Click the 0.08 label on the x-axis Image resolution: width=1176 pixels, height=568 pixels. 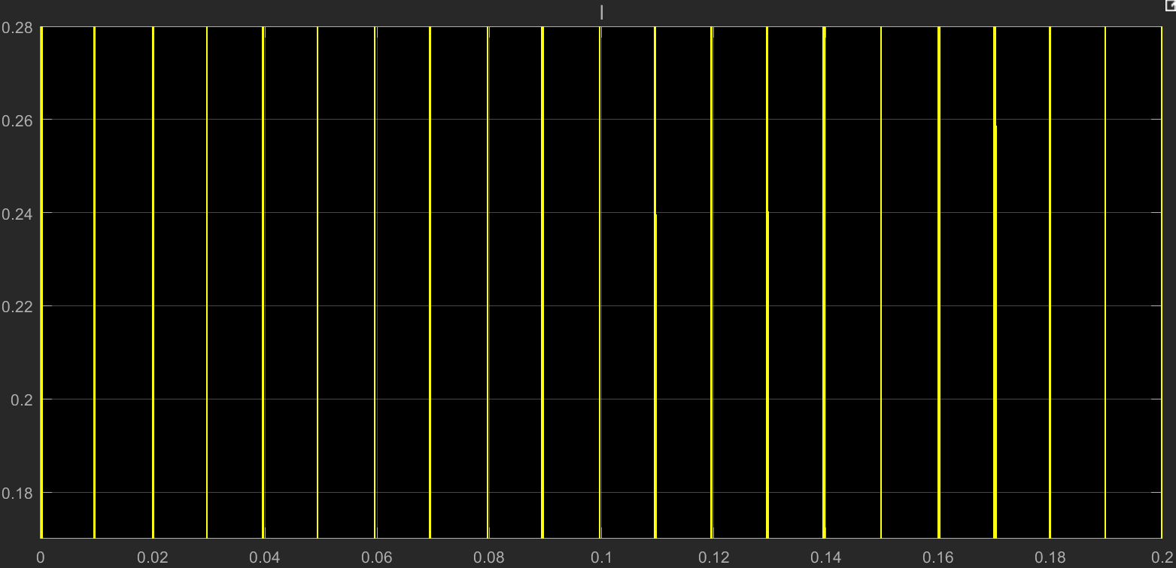[x=489, y=557]
